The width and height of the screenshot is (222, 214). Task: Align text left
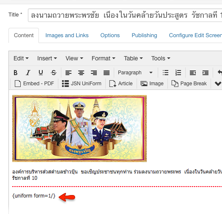tap(69, 73)
